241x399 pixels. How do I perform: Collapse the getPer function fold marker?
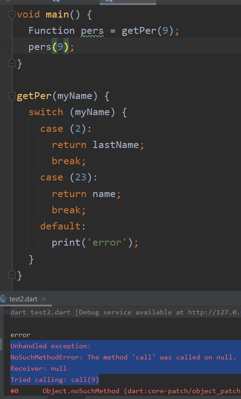[12, 96]
